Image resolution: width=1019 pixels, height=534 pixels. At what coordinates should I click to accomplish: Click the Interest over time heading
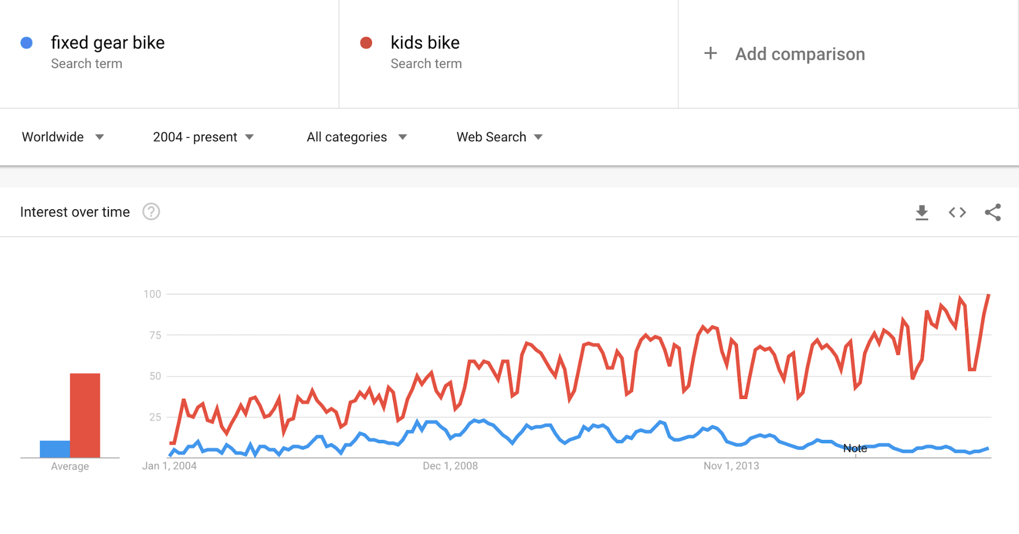tap(75, 212)
